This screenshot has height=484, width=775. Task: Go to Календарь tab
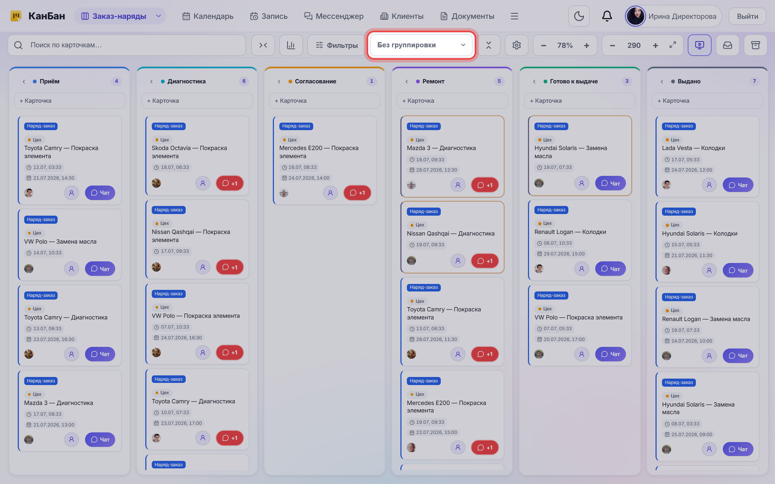[208, 16]
